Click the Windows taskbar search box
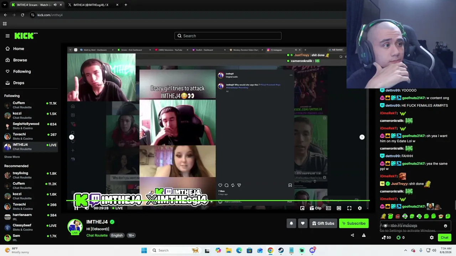 click(175, 250)
